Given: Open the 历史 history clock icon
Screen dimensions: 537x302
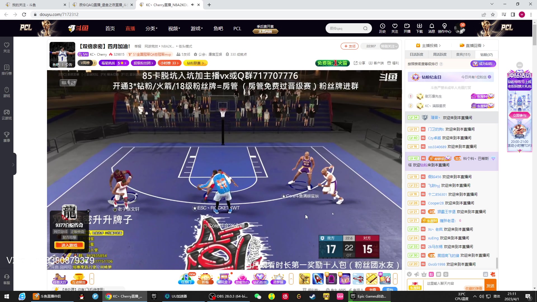Looking at the screenshot, I should 382,28.
